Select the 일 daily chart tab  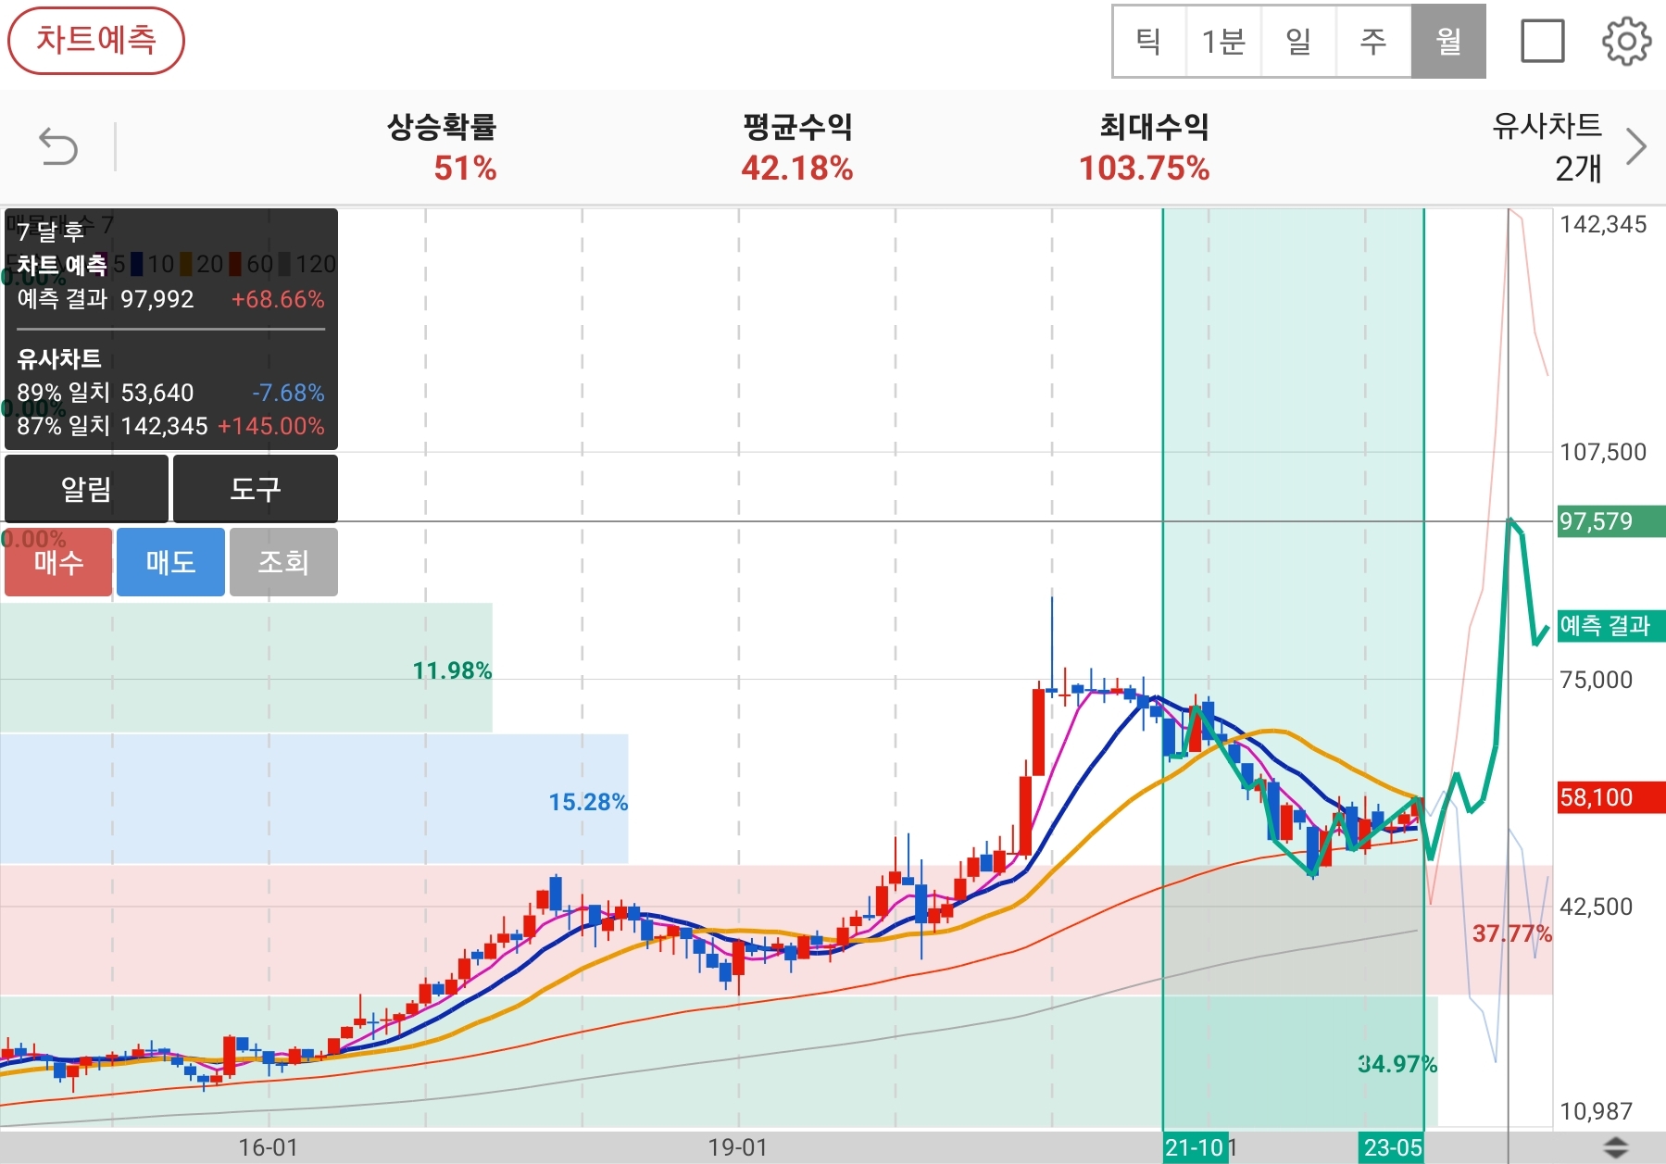coord(1298,42)
